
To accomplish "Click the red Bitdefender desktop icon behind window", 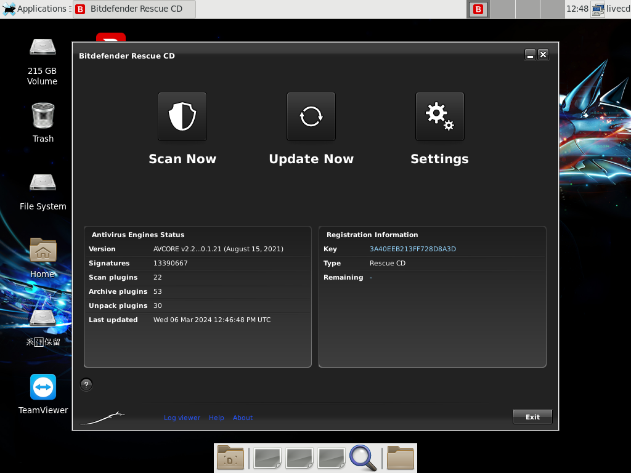I will (x=111, y=38).
